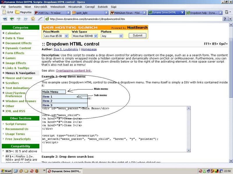
Task: Open the address bar dropdown arrow
Action: pyautogui.click(x=230, y=19)
